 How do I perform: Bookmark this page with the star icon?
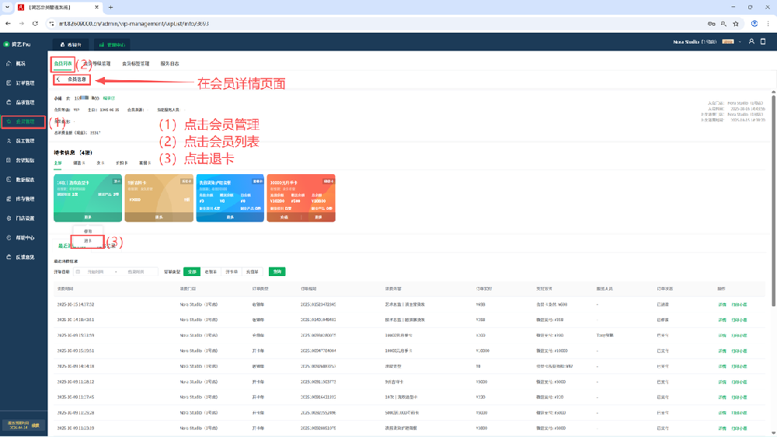coord(736,23)
